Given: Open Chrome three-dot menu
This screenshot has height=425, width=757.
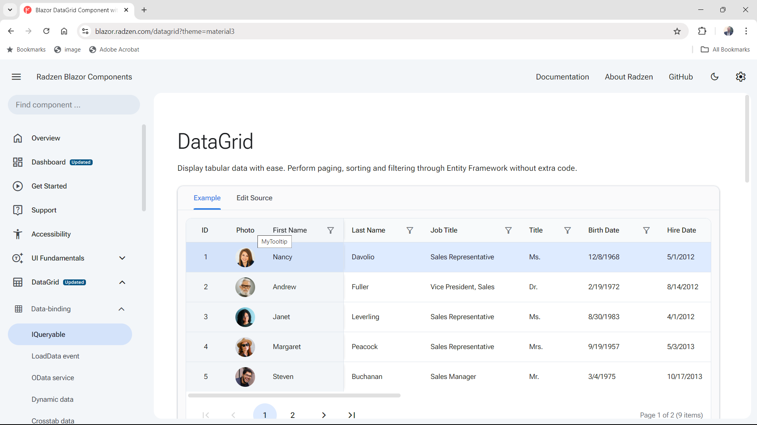Looking at the screenshot, I should point(746,31).
